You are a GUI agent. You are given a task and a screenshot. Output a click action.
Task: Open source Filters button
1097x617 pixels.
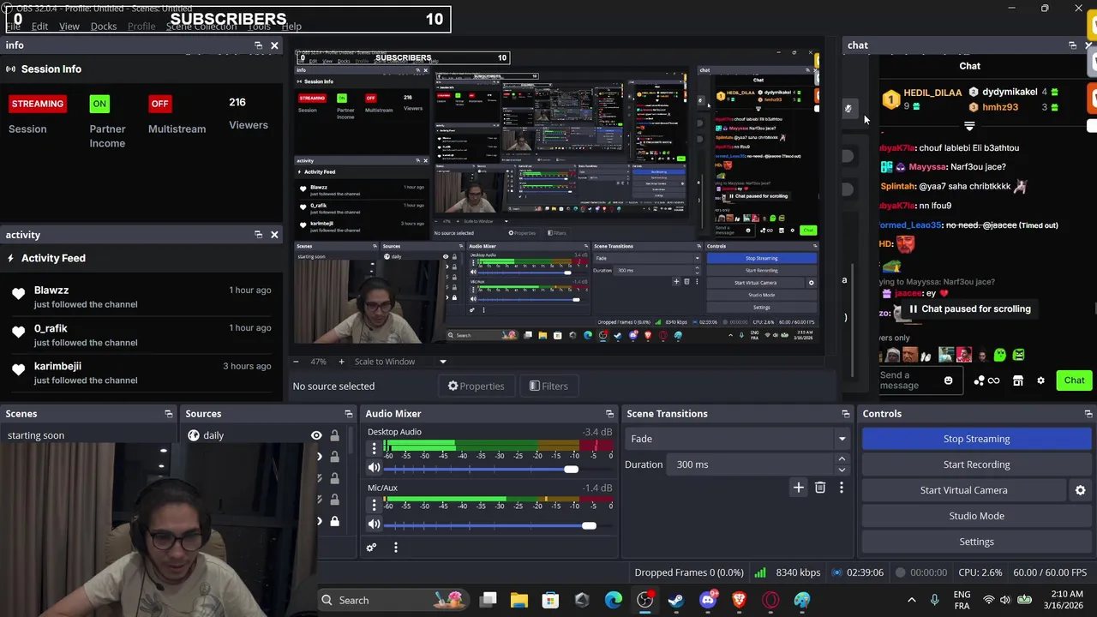(548, 386)
